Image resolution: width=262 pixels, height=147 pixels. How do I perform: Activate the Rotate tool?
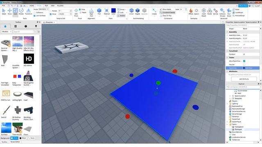(21, 12)
